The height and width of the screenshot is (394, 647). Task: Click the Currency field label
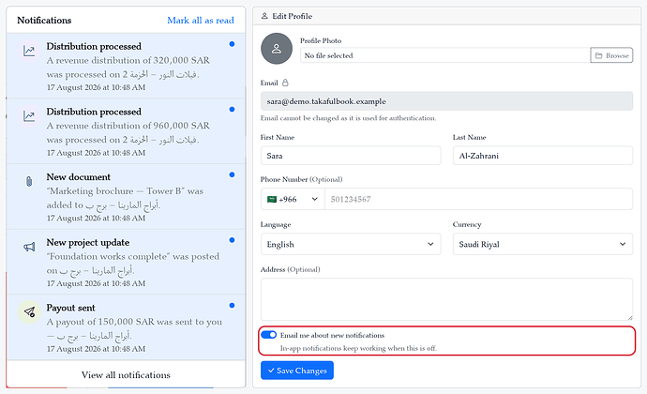tap(467, 224)
